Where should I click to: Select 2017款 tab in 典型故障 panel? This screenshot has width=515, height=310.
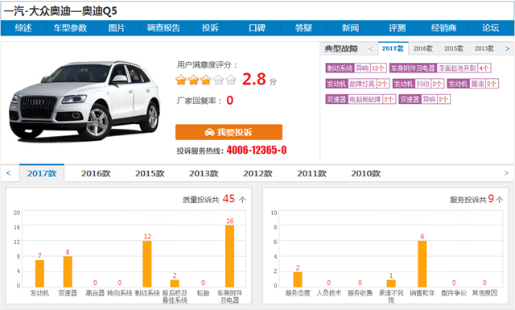pyautogui.click(x=393, y=48)
